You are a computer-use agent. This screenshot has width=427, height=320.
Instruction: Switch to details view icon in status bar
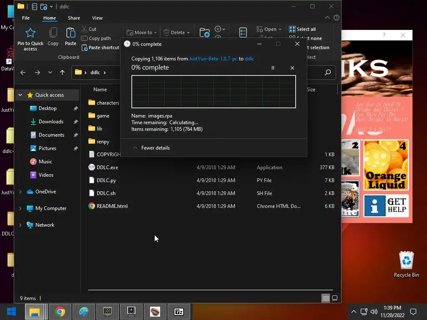coord(326,298)
